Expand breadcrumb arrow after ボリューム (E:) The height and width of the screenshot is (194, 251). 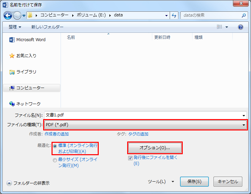point(110,15)
